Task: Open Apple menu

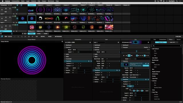Action: coord(3,1)
